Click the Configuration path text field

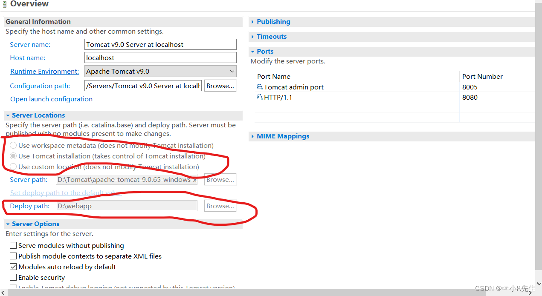click(143, 86)
